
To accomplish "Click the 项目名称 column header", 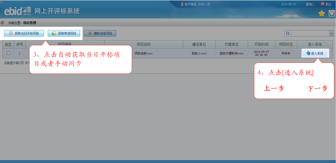I will tap(143, 44).
